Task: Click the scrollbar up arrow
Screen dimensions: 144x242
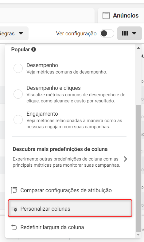Action: [x=138, y=48]
